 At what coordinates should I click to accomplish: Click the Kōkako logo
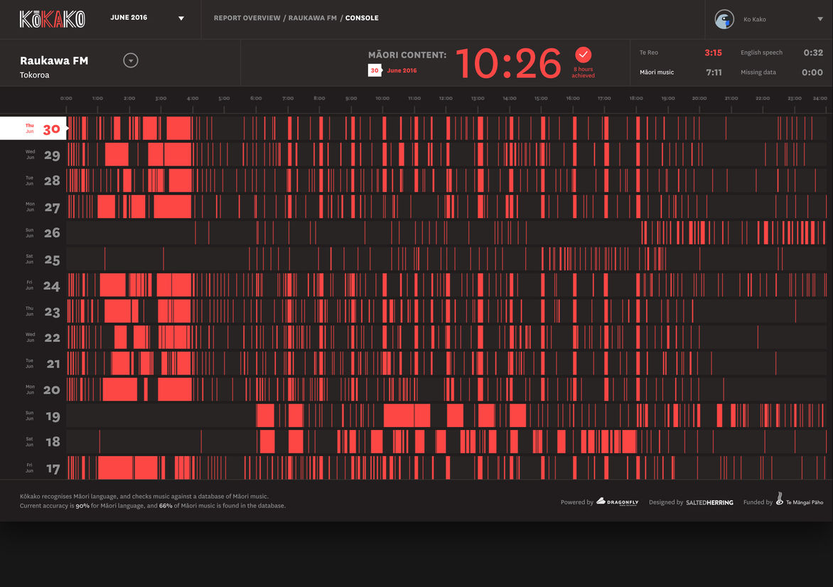click(52, 19)
